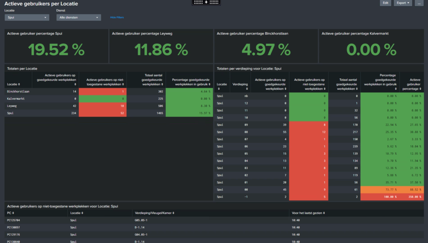The image size is (428, 243).
Task: Click the orange 73.77 % cell
Action: (x=380, y=190)
